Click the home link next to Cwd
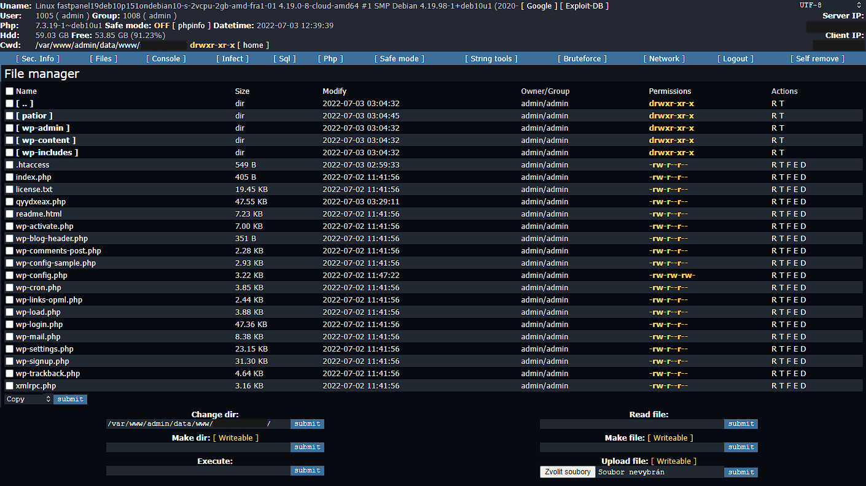Image resolution: width=866 pixels, height=486 pixels. click(253, 45)
